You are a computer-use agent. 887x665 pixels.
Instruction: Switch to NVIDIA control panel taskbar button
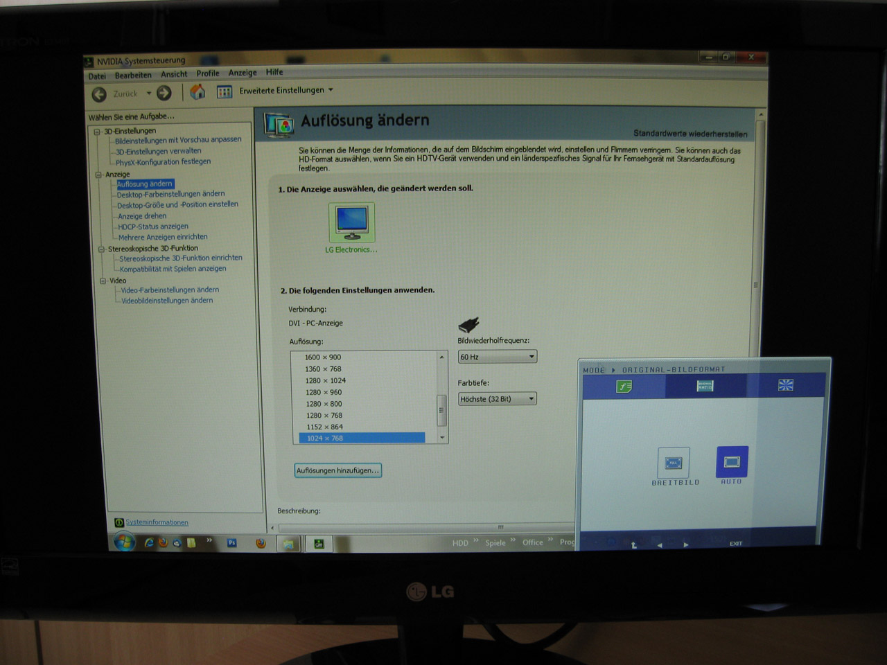click(319, 544)
